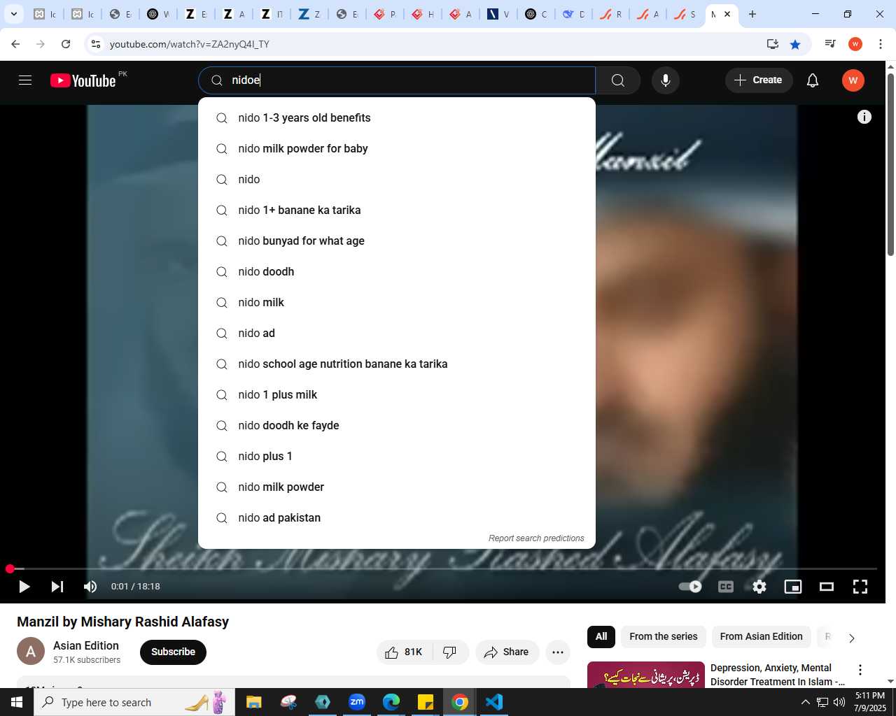This screenshot has width=896, height=716.
Task: Pick the nido 1 plus milk suggestion
Action: pos(397,394)
